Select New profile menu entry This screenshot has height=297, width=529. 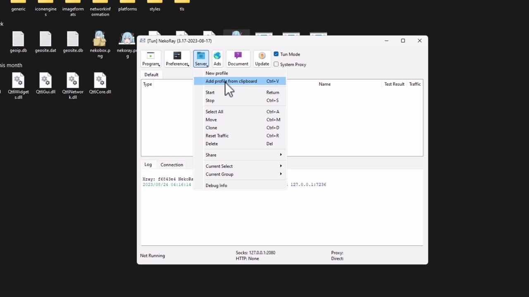pyautogui.click(x=217, y=73)
